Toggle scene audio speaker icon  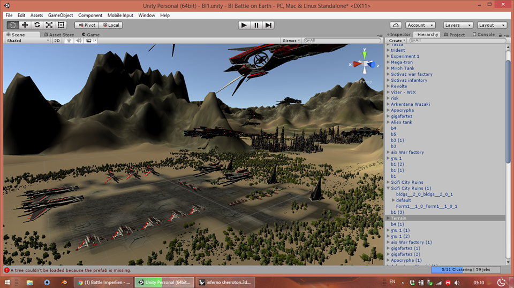pos(78,41)
